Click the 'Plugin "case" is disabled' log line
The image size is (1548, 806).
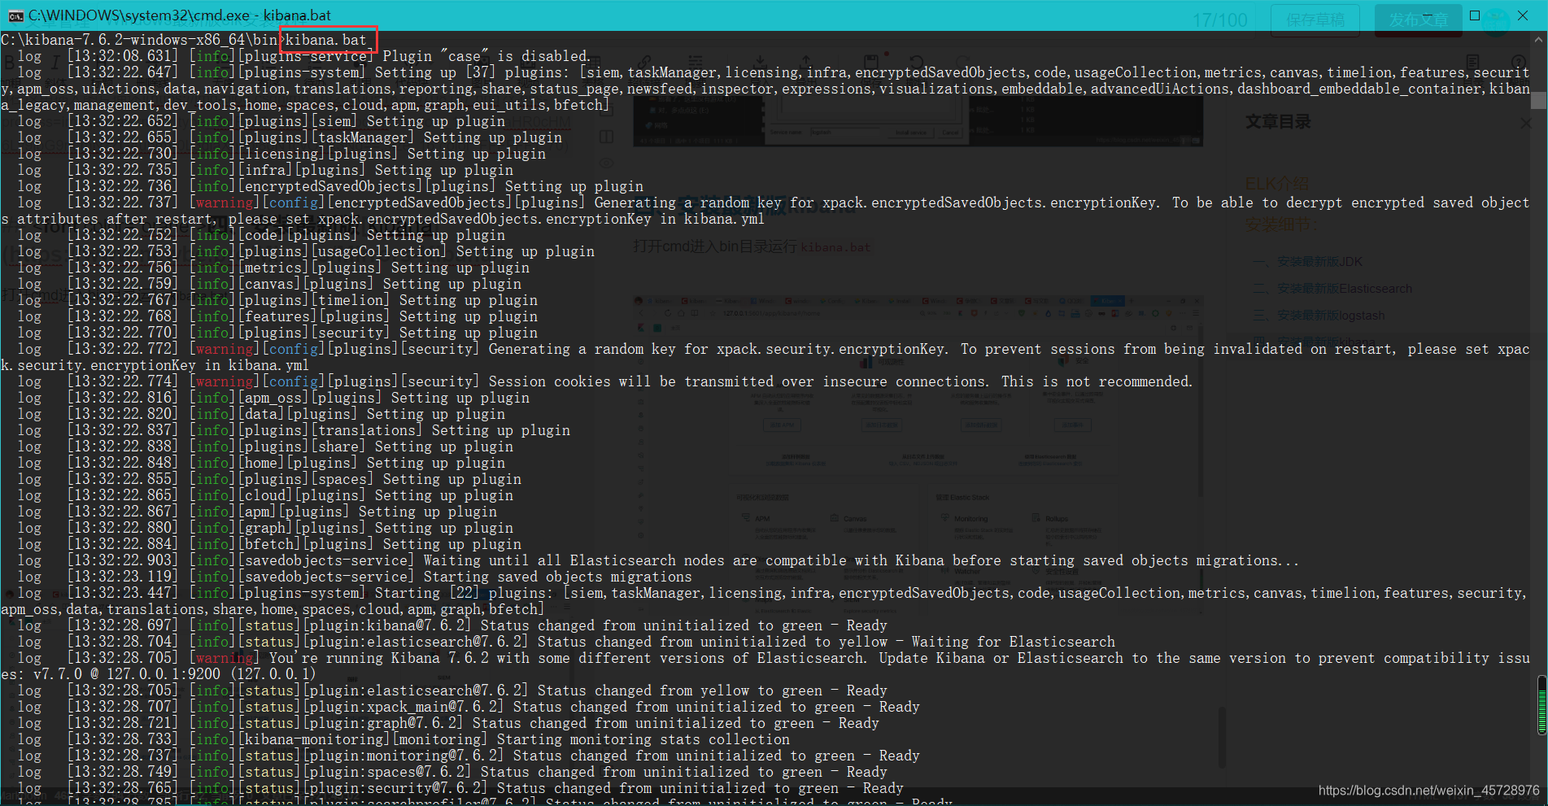pyautogui.click(x=303, y=56)
